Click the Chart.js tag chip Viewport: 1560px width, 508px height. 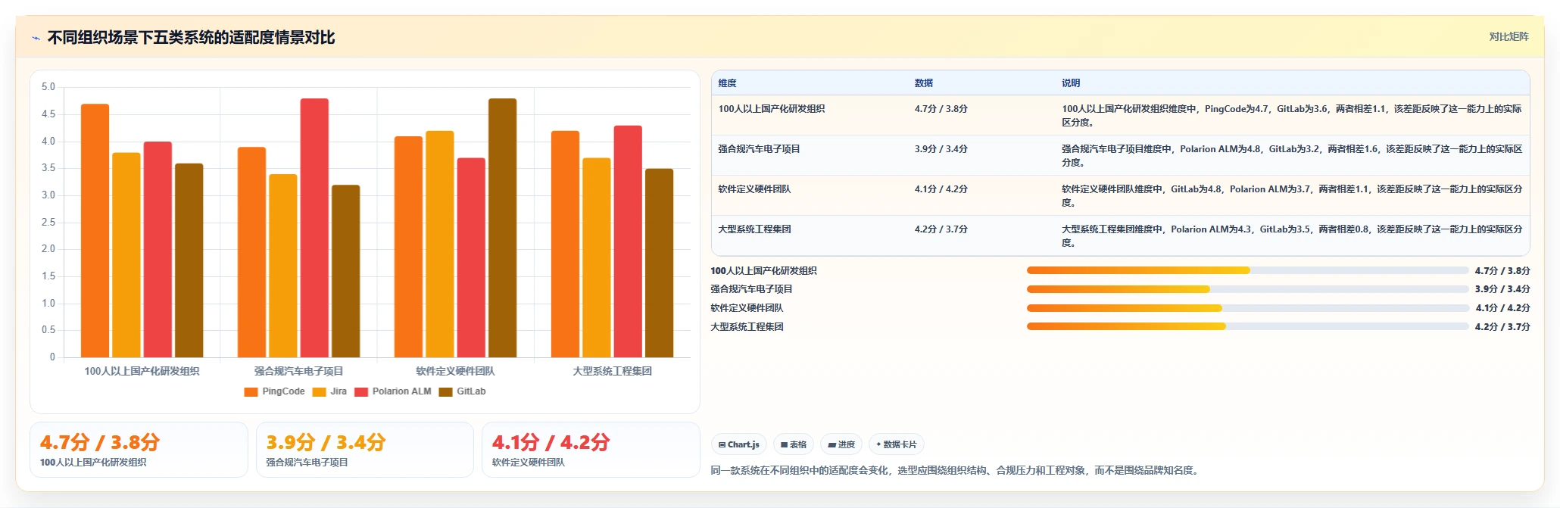pyautogui.click(x=738, y=444)
